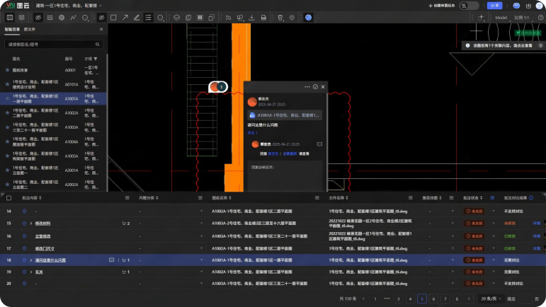Click the rectangle markup tool in toolbar
The height and width of the screenshot is (307, 546).
click(x=115, y=17)
